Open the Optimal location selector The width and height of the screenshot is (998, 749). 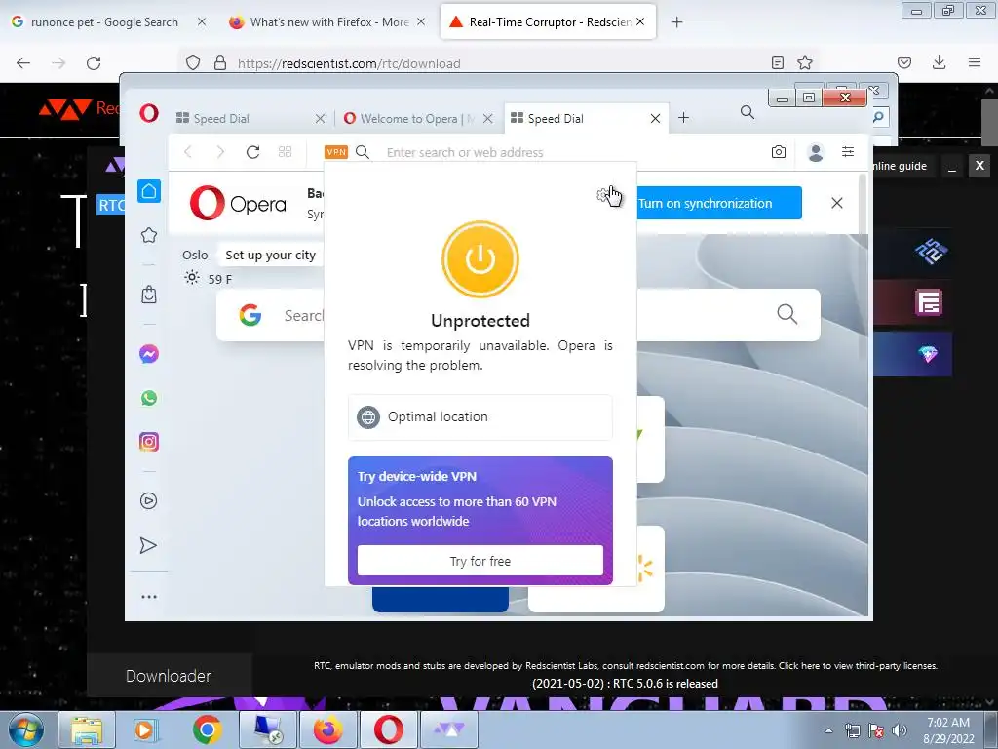(480, 417)
